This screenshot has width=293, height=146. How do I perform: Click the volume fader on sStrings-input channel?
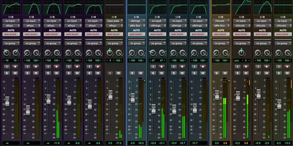coord(133,98)
